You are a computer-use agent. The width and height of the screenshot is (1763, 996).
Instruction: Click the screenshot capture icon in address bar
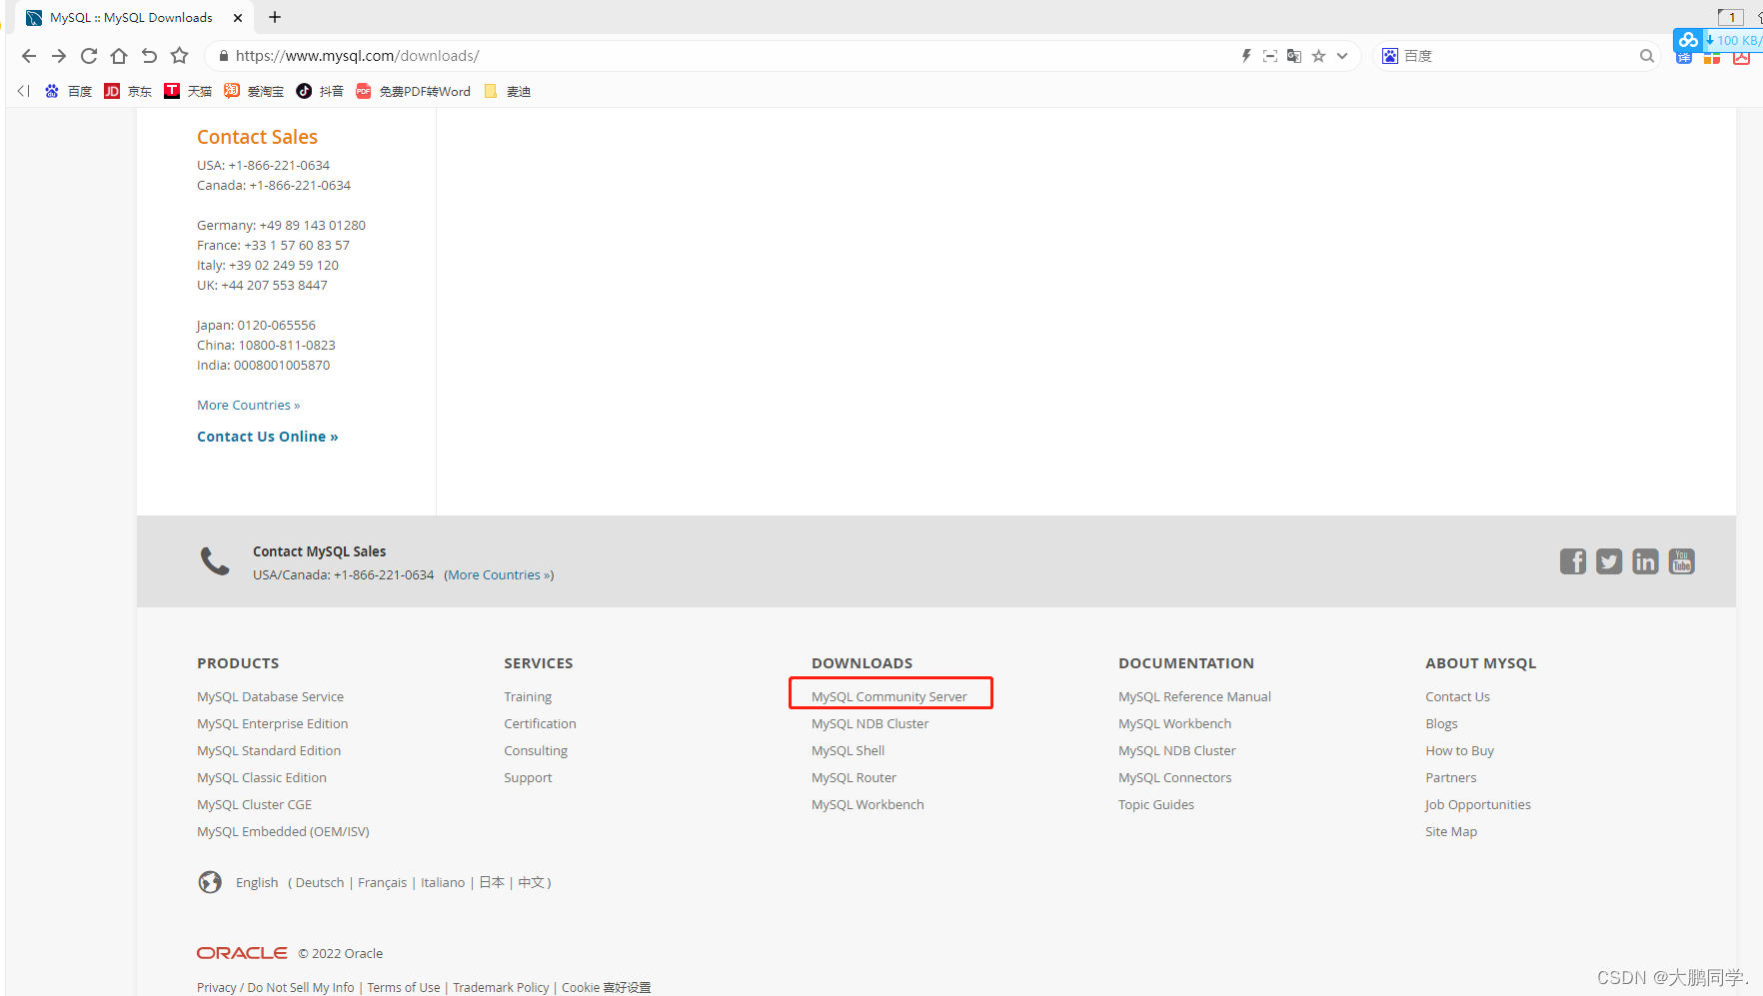point(1270,56)
